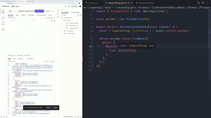Viewport: 211px width, 118px height.
Task: Toggle line wrap in response body
Action: [x=45, y=61]
